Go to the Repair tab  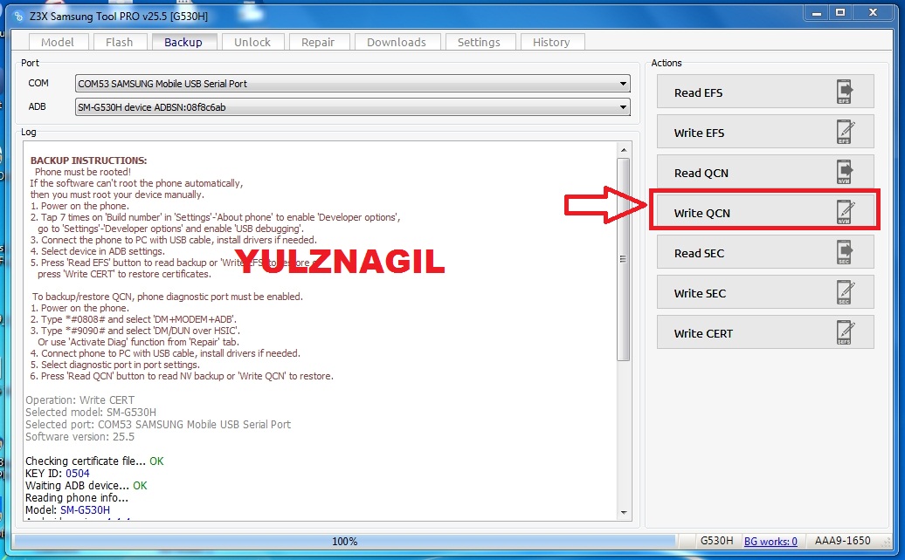click(x=317, y=42)
